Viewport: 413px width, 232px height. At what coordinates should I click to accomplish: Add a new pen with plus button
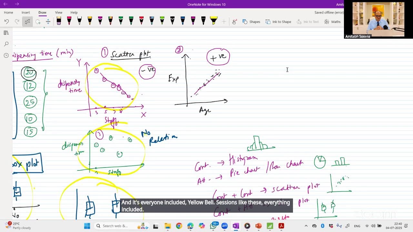[x=224, y=22]
